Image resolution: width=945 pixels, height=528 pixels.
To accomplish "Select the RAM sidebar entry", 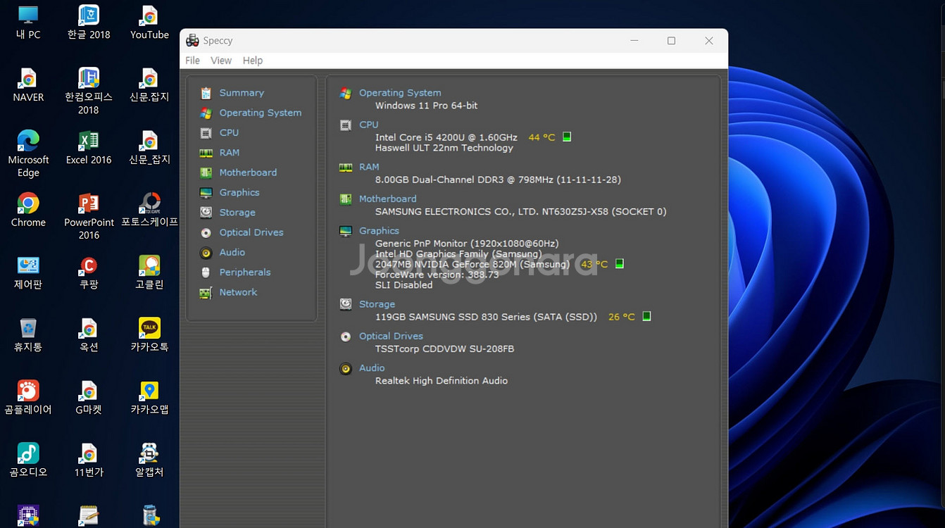I will tap(229, 153).
